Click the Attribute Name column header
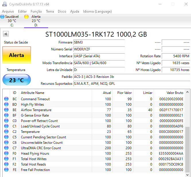Image resolution: width=191 pixels, height=177 pixels. click(x=55, y=93)
